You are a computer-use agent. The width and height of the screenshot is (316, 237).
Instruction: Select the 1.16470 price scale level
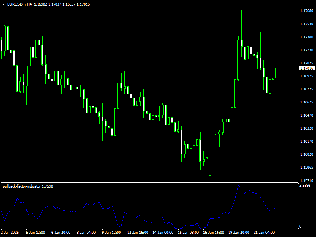(x=307, y=115)
